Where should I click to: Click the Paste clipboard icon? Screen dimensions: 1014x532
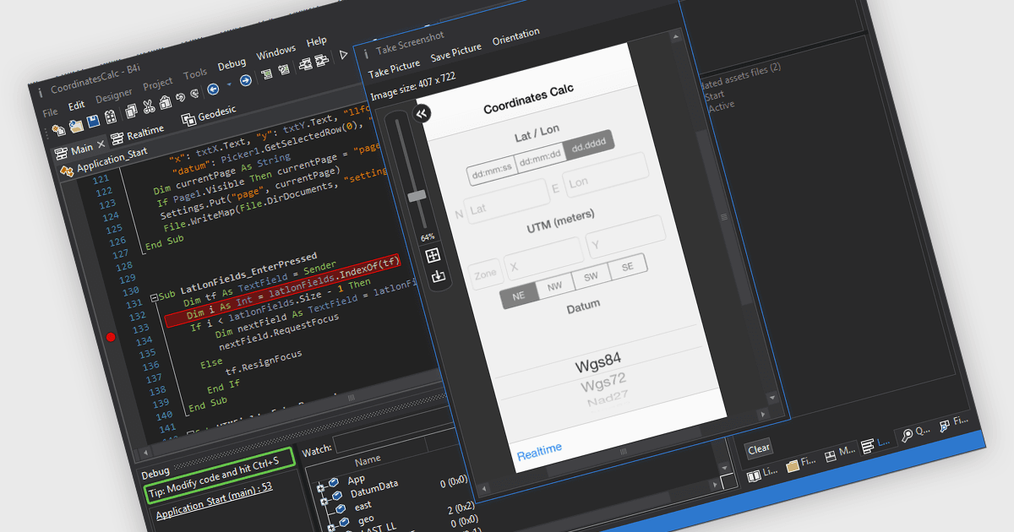coord(166,102)
